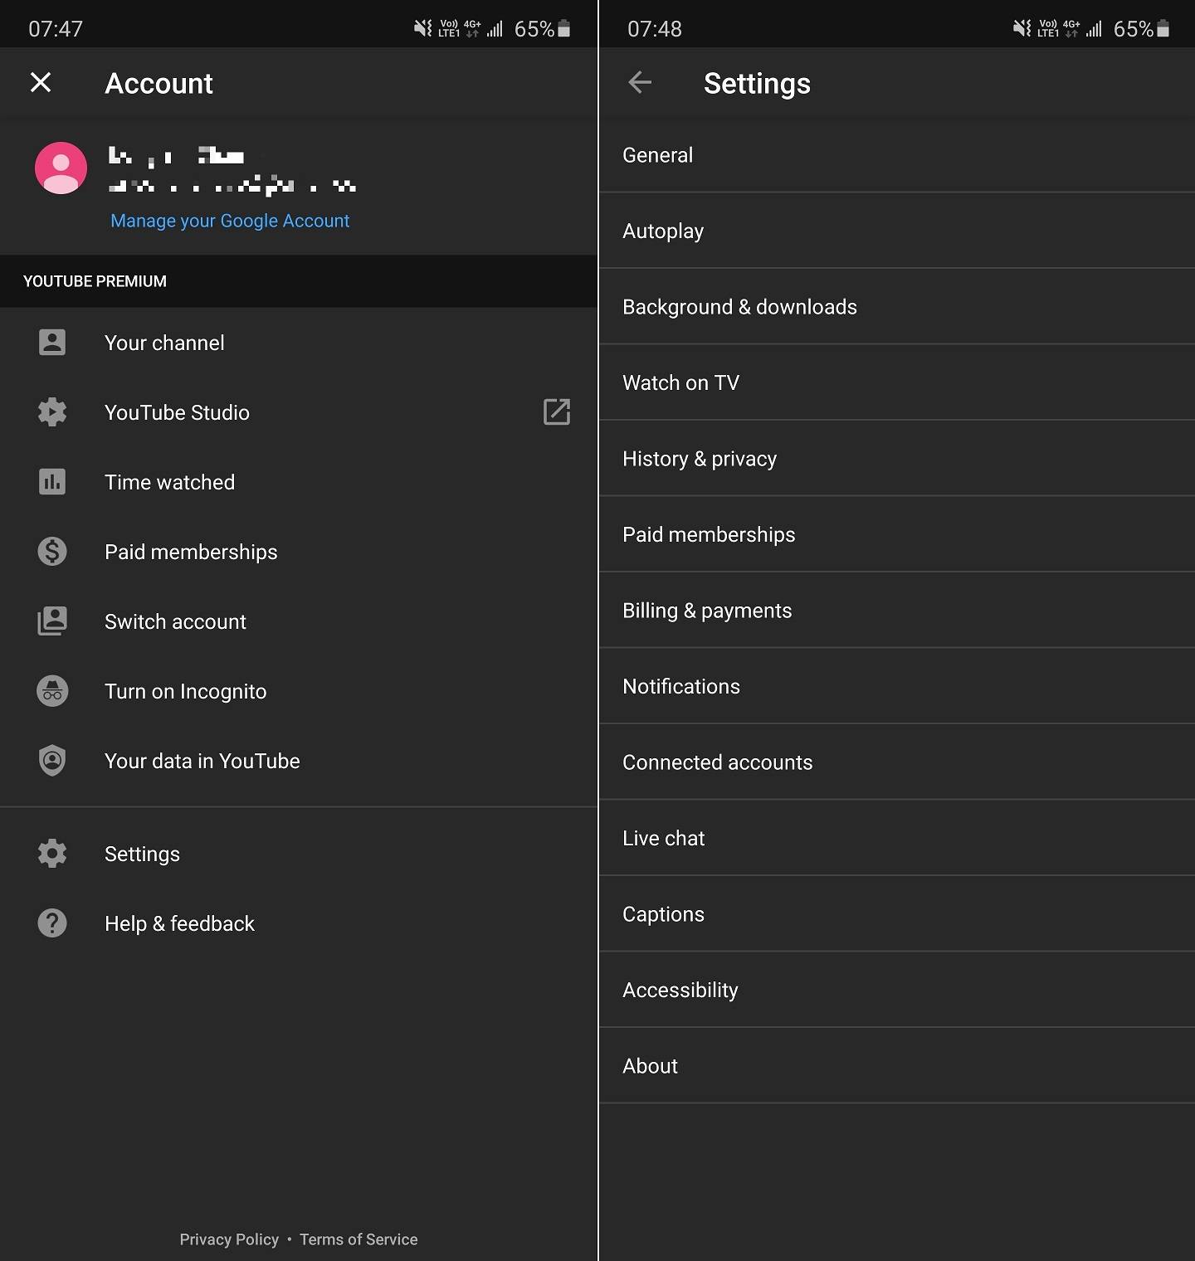The height and width of the screenshot is (1261, 1195).
Task: Close the Account screen with X
Action: tap(41, 82)
